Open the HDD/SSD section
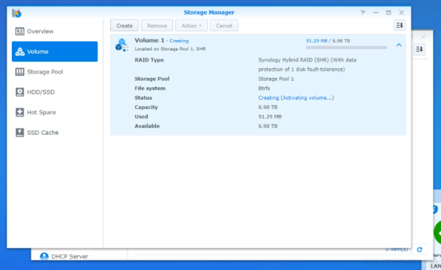The width and height of the screenshot is (441, 270). pos(55,92)
